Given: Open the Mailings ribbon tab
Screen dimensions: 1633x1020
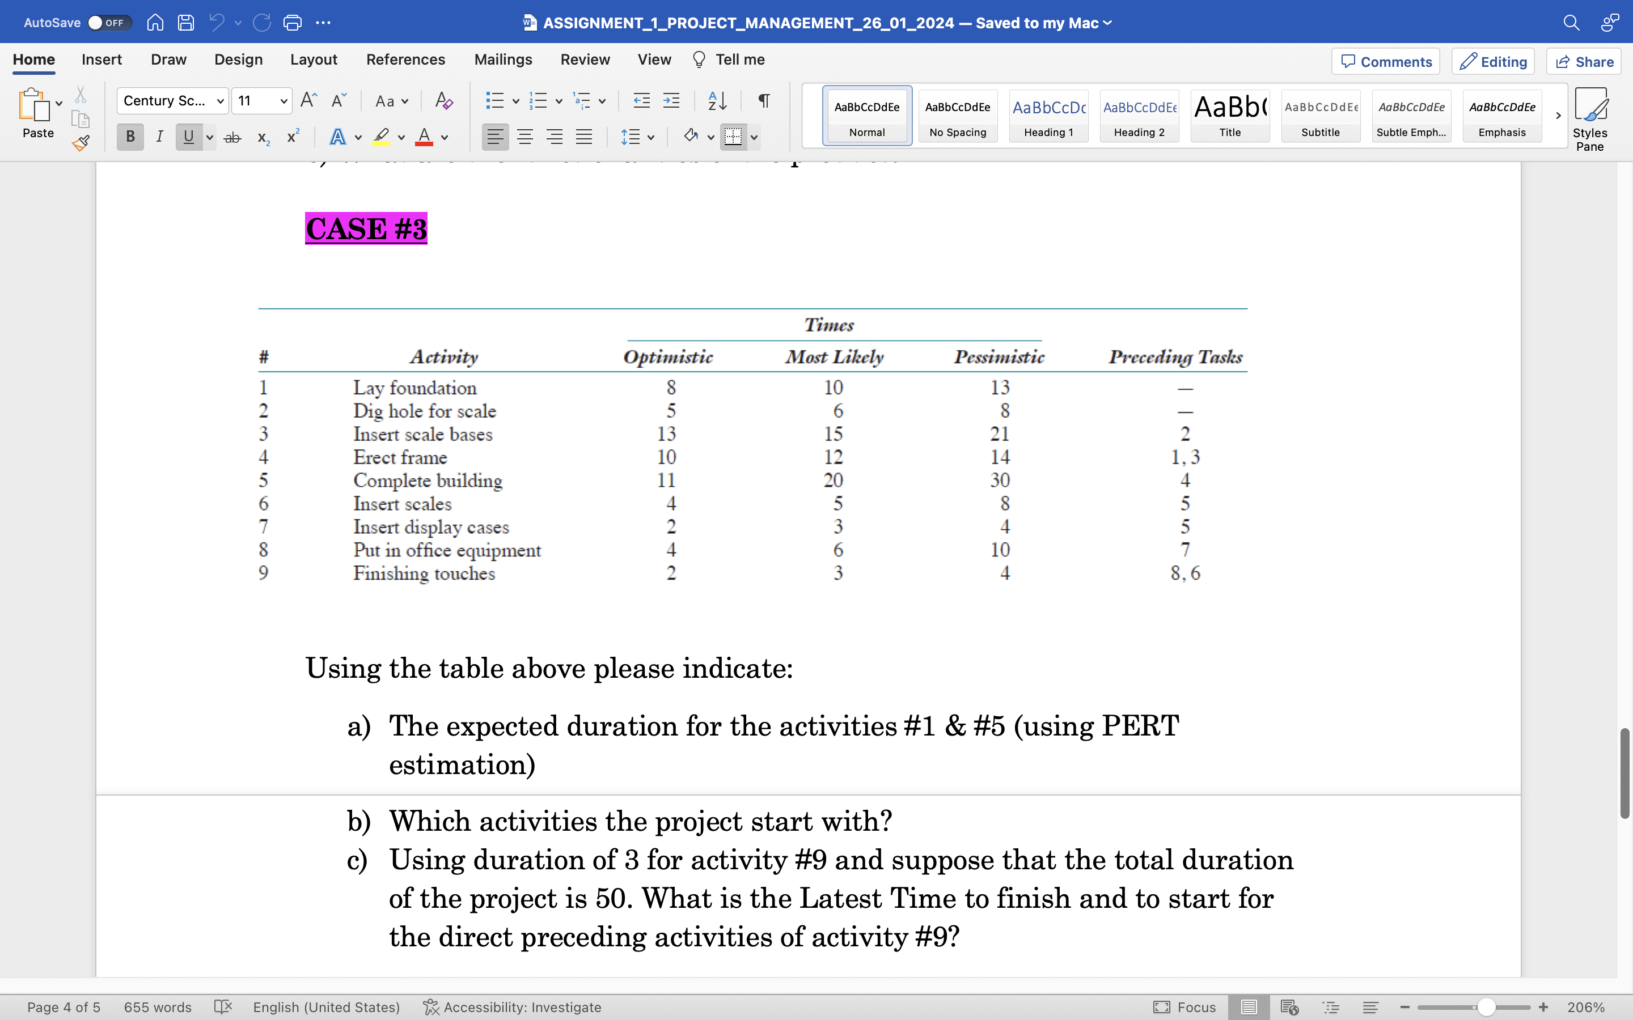Looking at the screenshot, I should tap(503, 59).
